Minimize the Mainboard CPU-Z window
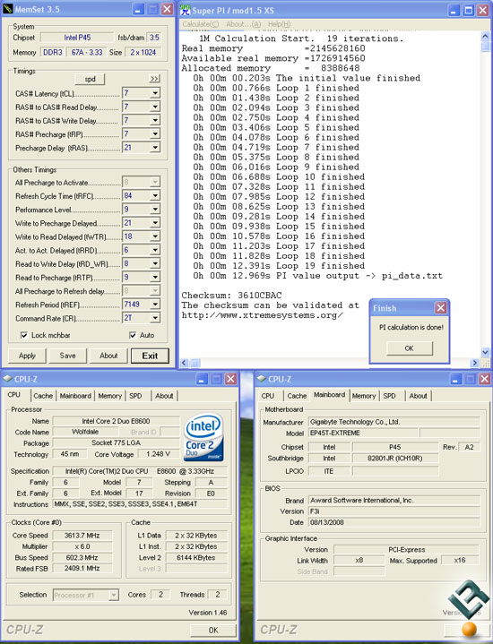Viewport: 493px width, 644px height. (456, 379)
